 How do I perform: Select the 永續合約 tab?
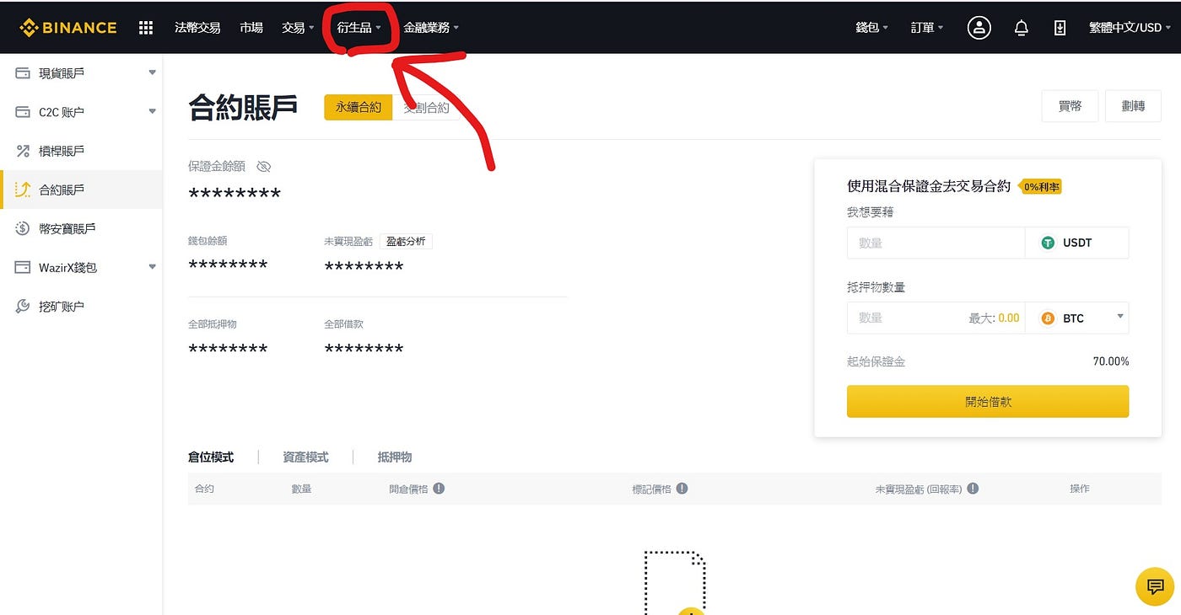point(358,107)
